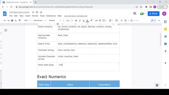Open the zoom level dropdown
This screenshot has width=169, height=95.
(27, 21)
